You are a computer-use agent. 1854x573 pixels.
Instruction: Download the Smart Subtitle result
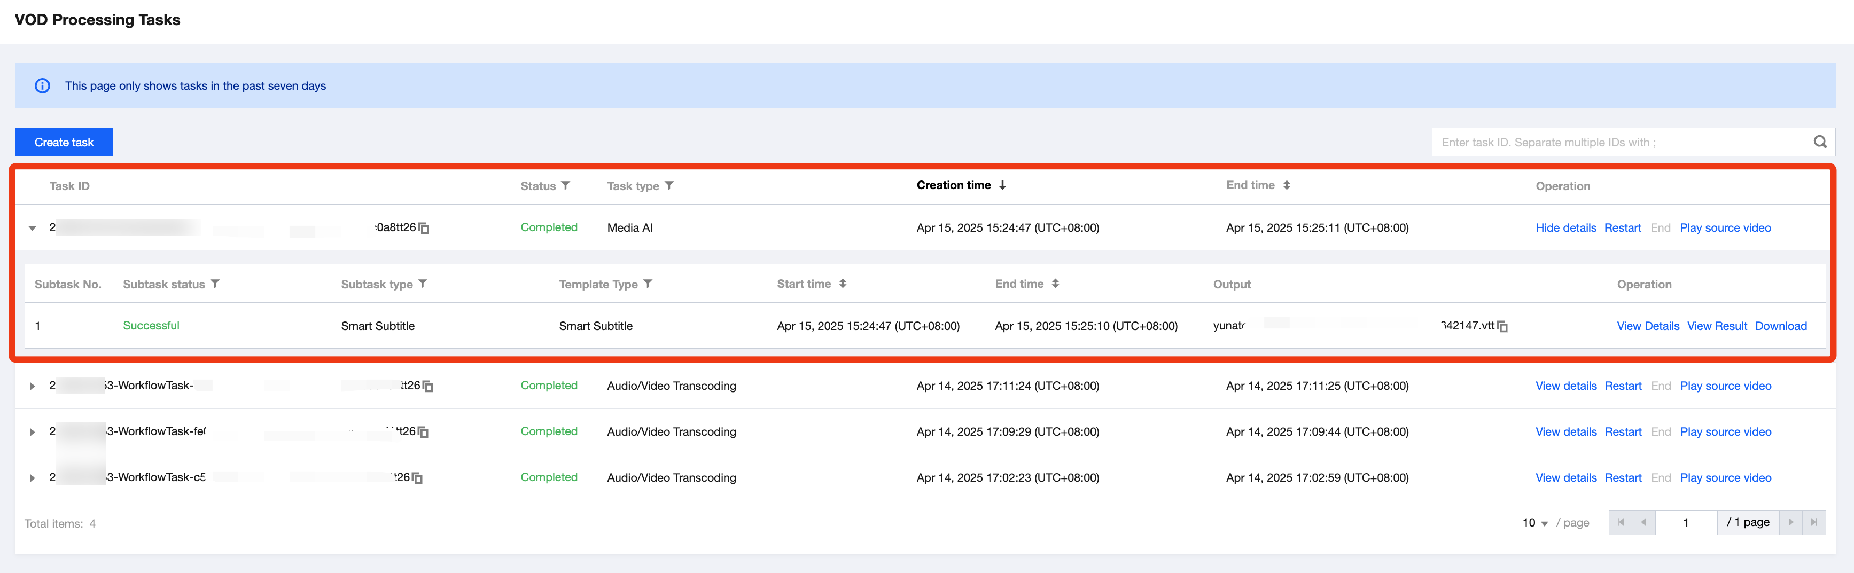[1780, 326]
